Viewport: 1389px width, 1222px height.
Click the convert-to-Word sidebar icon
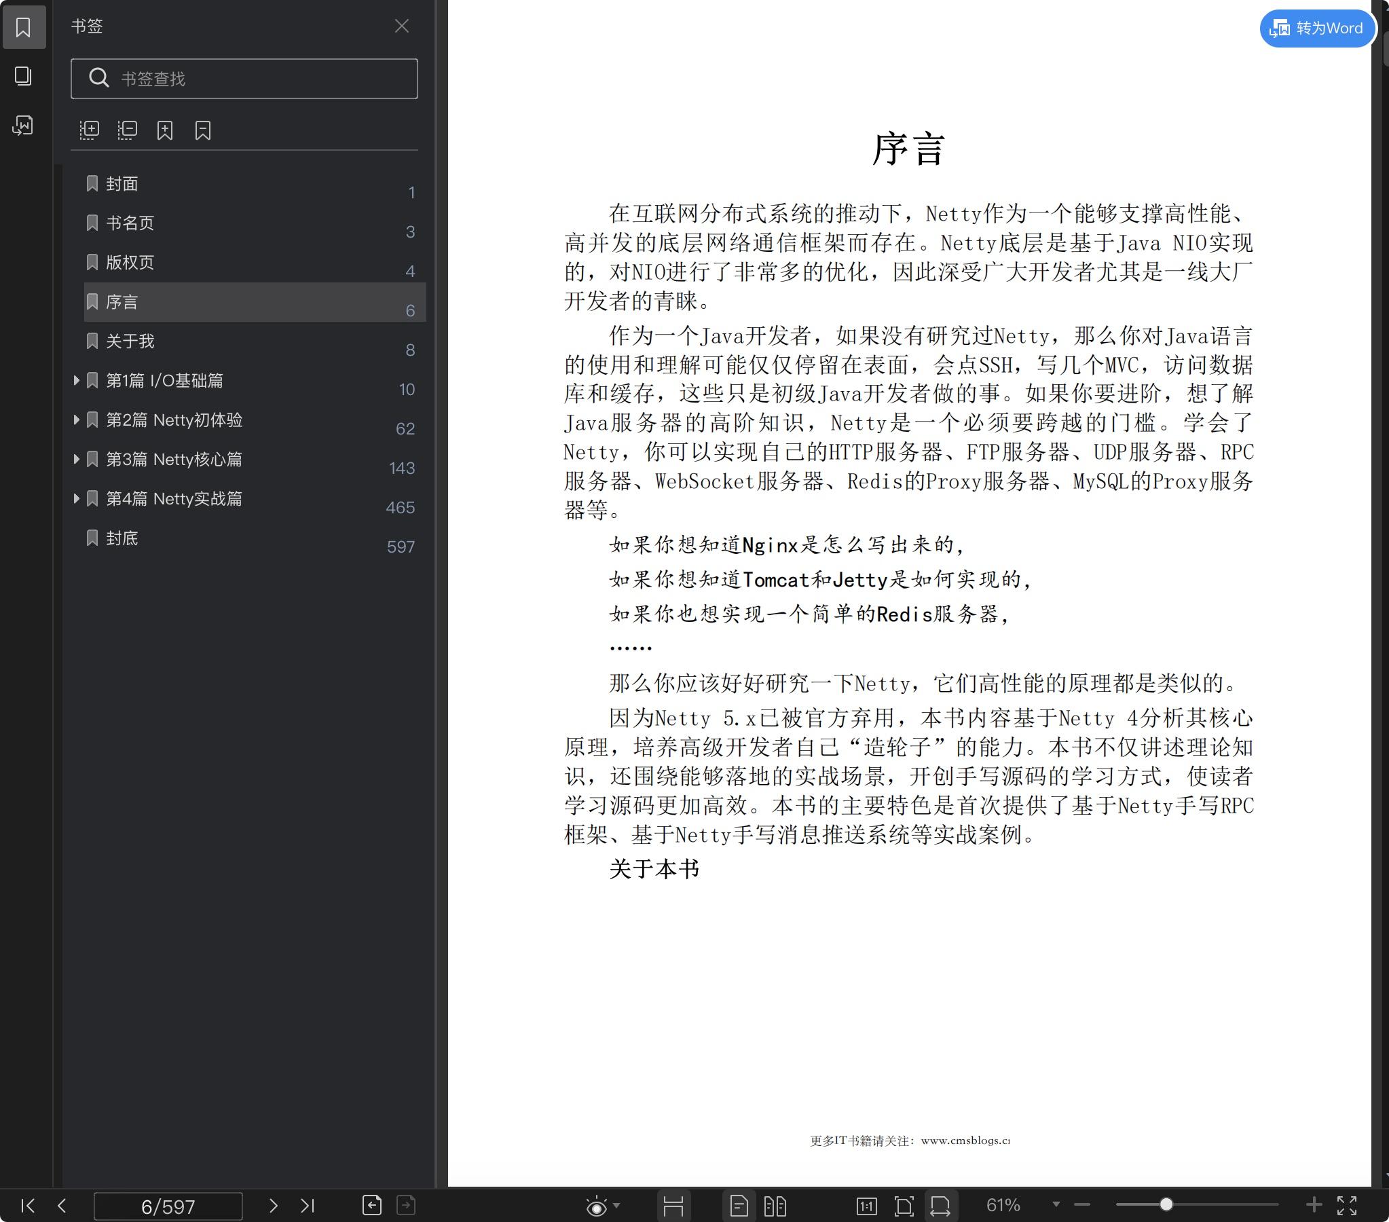click(x=24, y=125)
